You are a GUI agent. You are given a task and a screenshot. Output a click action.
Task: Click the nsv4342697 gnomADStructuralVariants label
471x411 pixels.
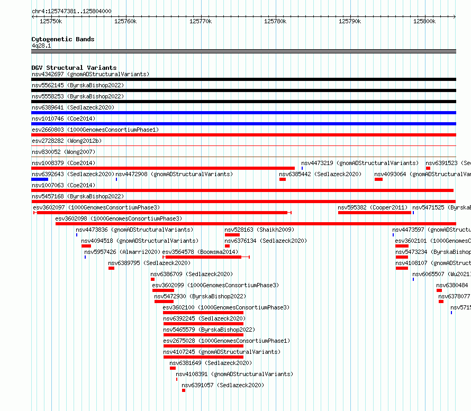[x=90, y=74]
